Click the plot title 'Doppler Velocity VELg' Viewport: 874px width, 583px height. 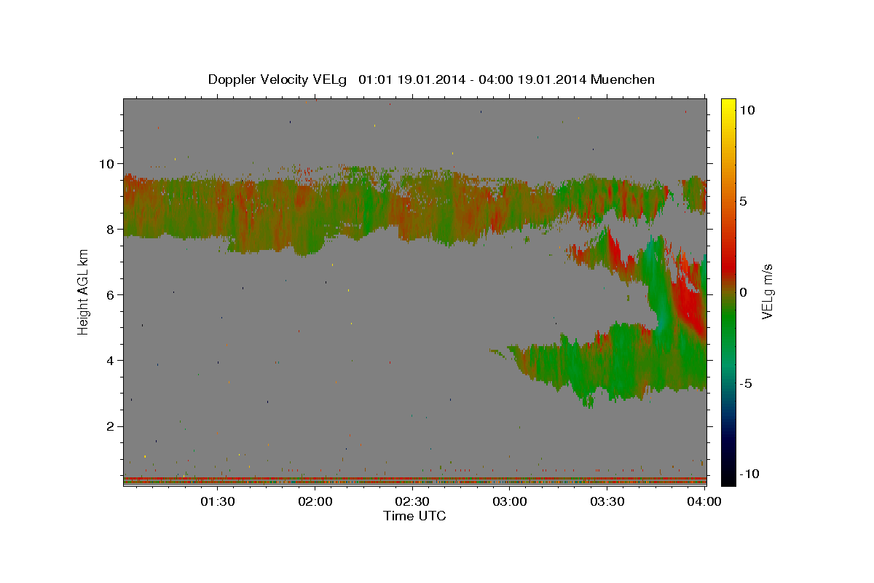coord(277,79)
